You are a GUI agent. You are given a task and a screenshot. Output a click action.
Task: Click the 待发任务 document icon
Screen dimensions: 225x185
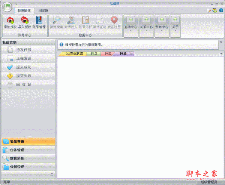point(10,50)
